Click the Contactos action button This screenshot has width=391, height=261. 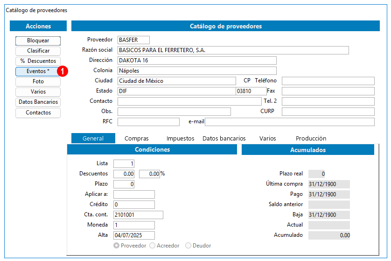(x=38, y=113)
